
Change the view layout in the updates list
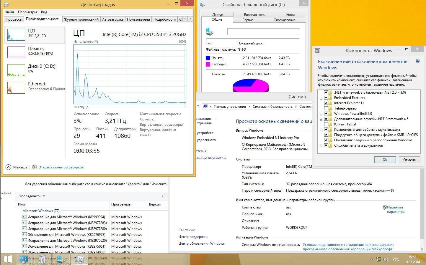(x=164, y=196)
